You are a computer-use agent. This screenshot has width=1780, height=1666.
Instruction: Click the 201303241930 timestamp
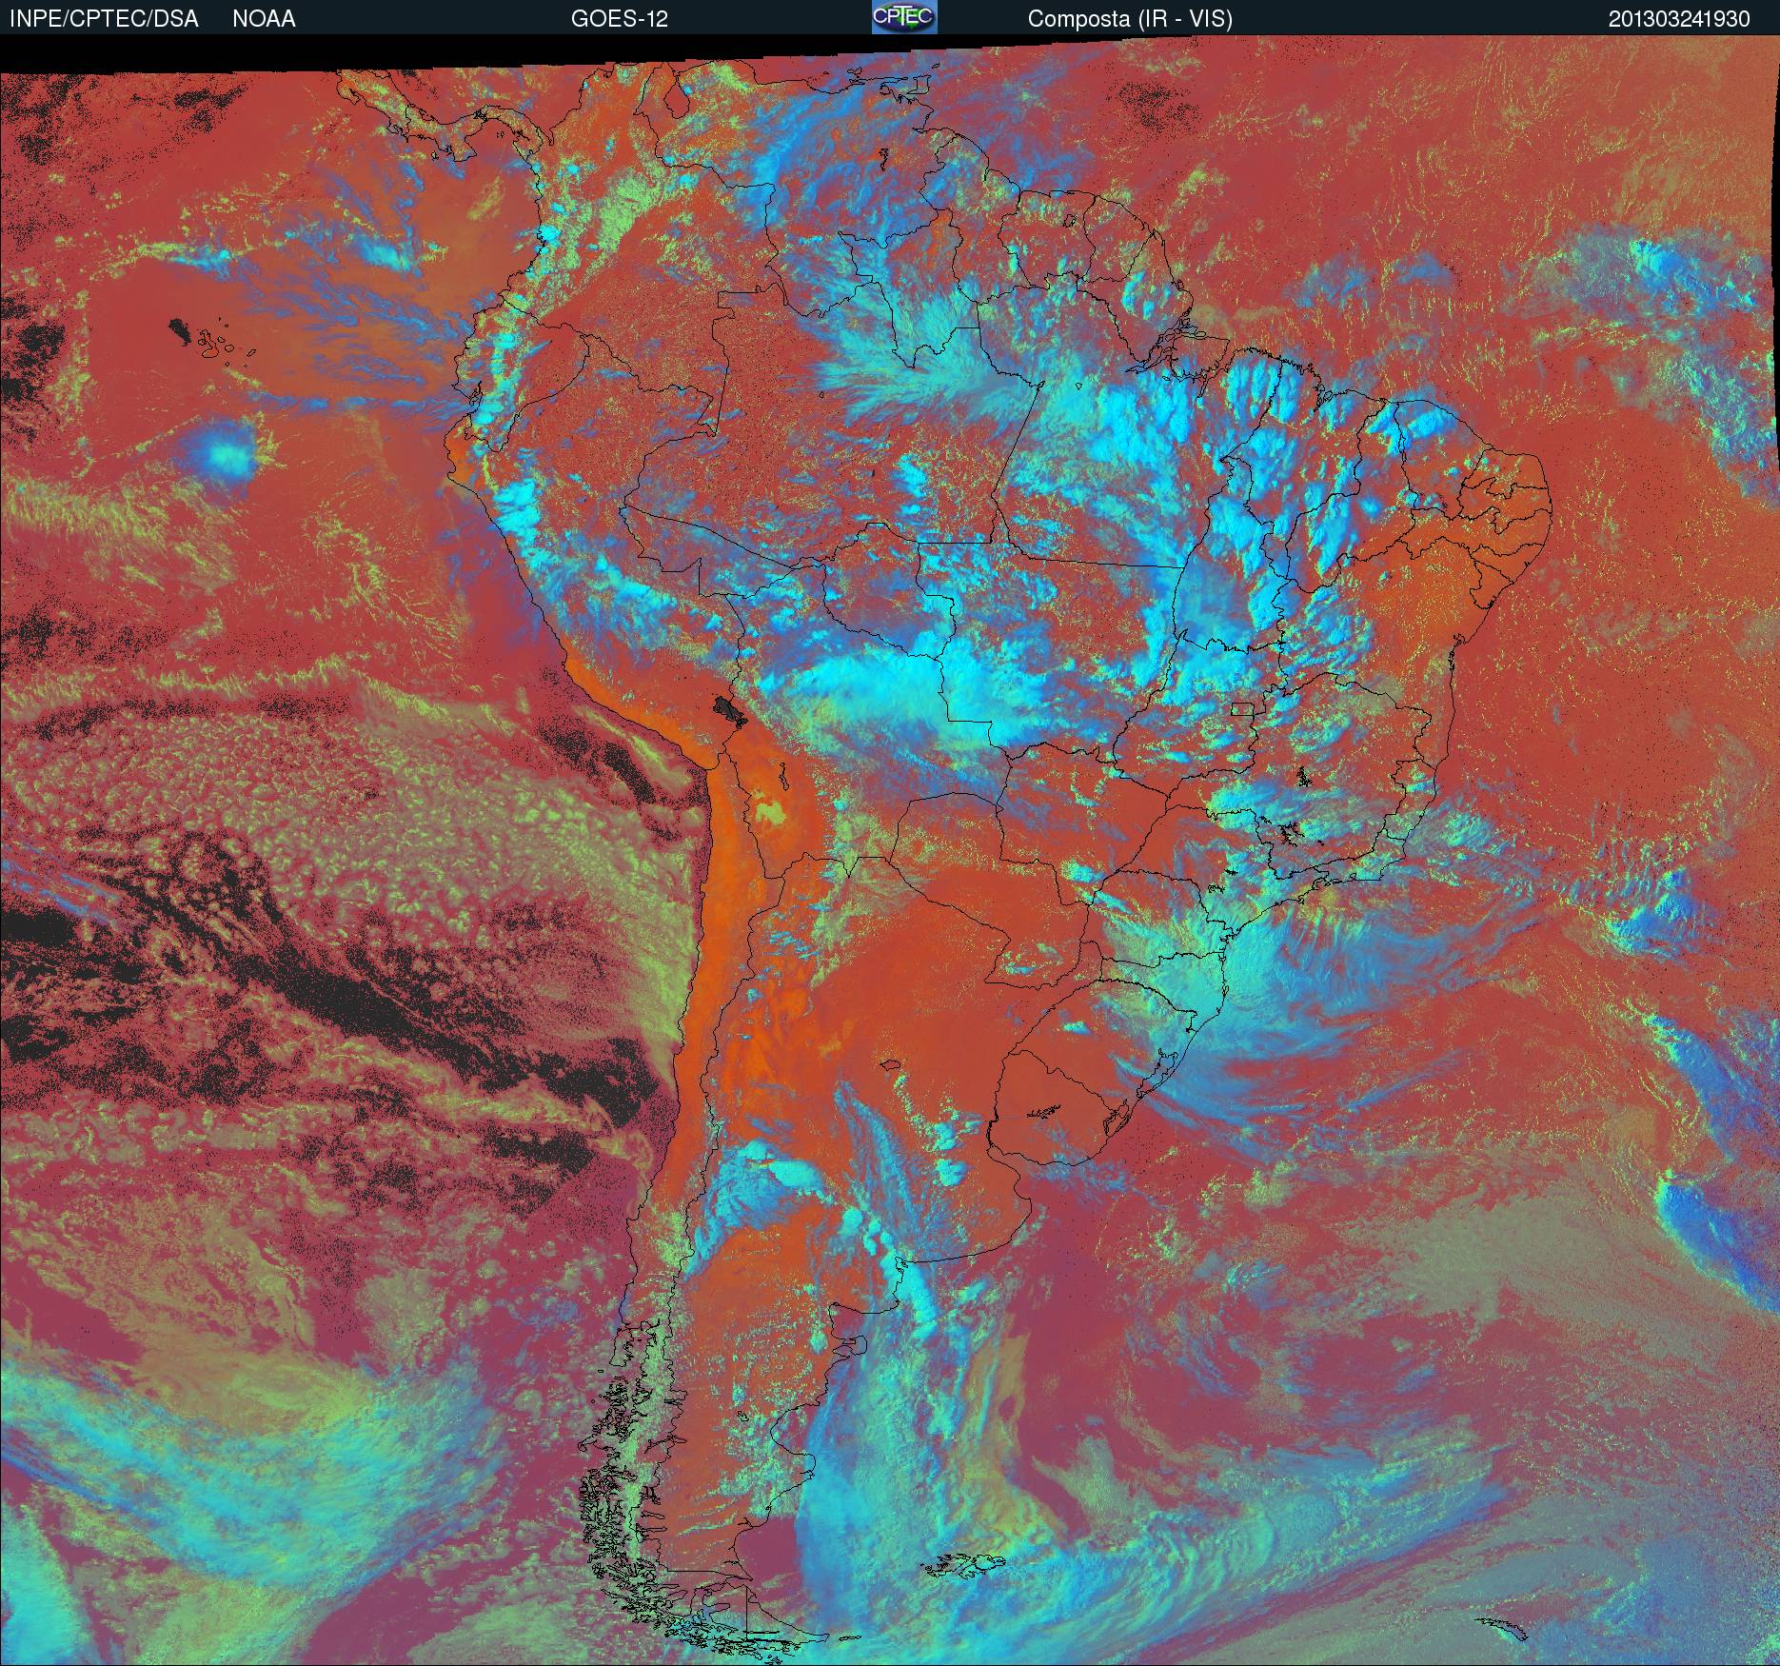1679,19
